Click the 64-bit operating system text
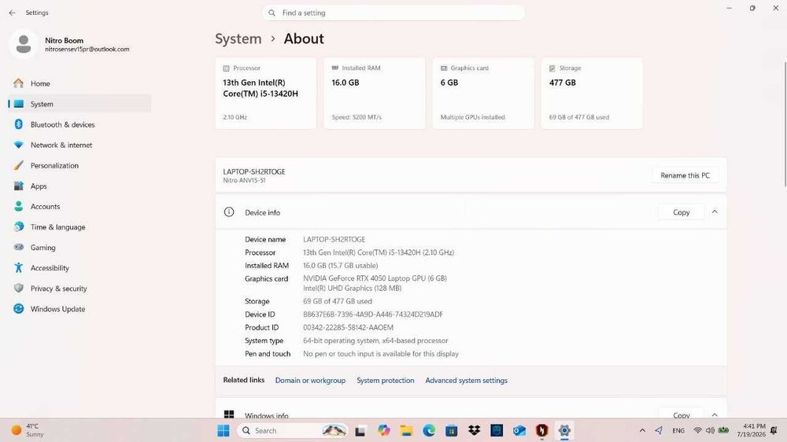Image resolution: width=787 pixels, height=442 pixels. [x=375, y=341]
